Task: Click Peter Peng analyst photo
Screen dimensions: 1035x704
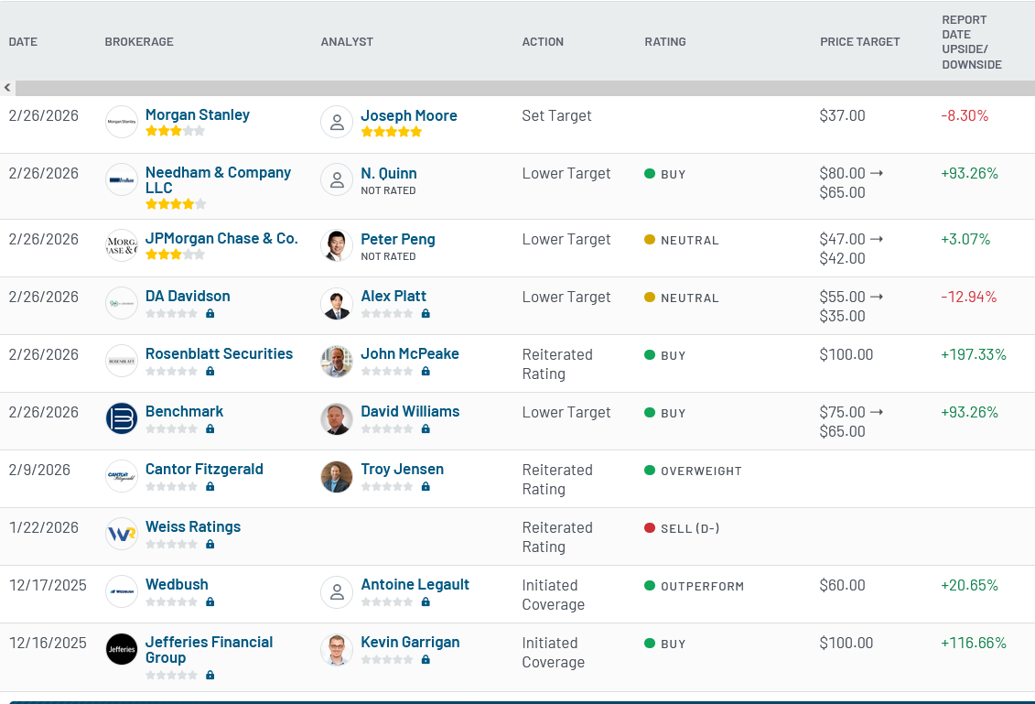Action: pyautogui.click(x=337, y=245)
